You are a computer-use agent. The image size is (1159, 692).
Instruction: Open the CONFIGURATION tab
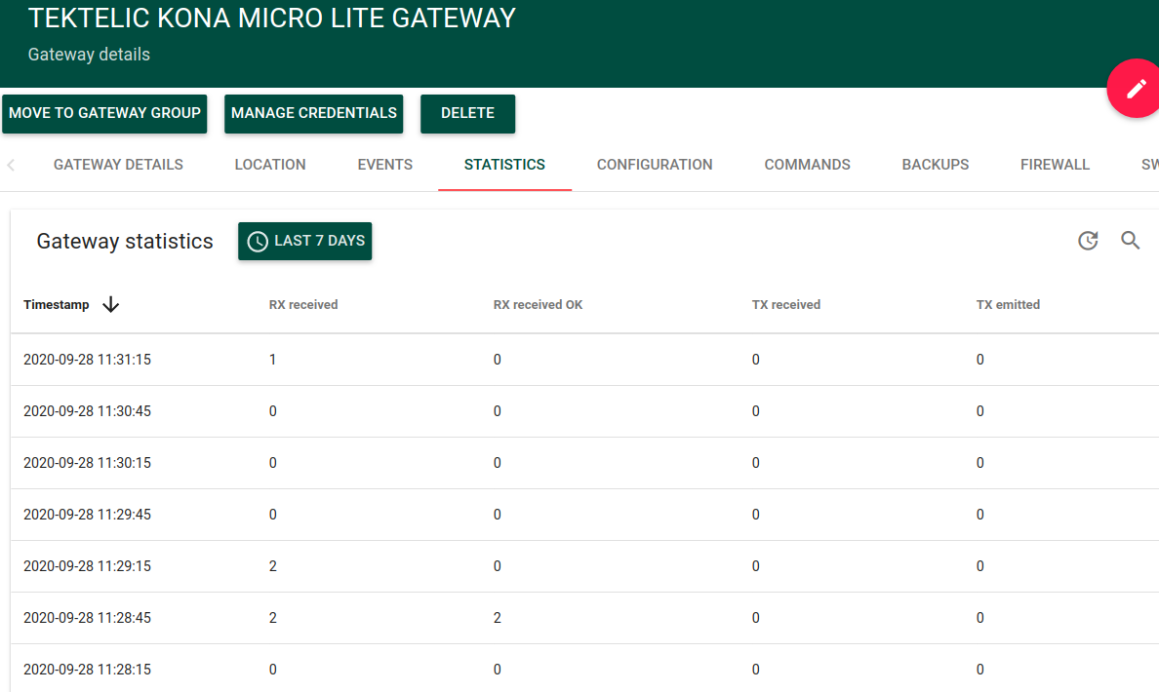[x=654, y=164]
